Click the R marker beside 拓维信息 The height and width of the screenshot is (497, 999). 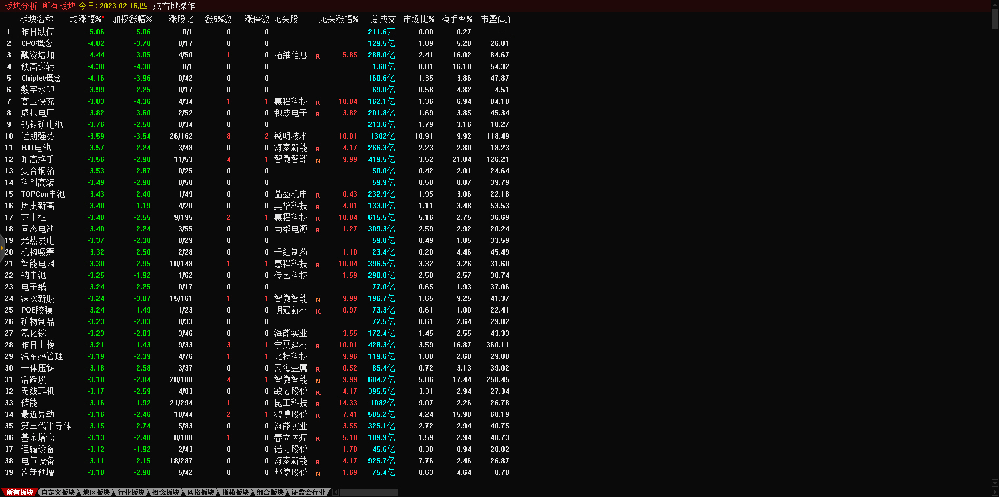coord(318,56)
